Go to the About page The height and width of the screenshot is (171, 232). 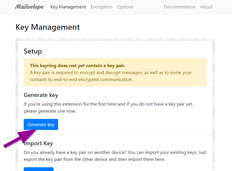coord(206,7)
